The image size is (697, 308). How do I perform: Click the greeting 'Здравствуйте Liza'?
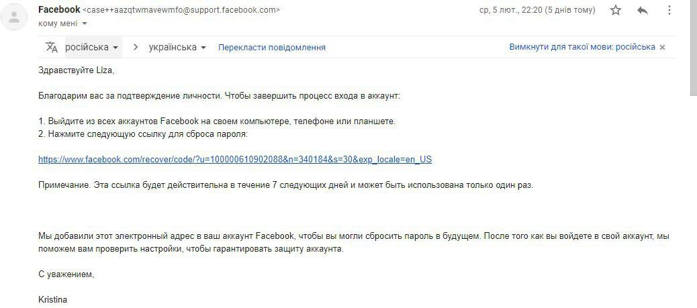click(x=76, y=70)
